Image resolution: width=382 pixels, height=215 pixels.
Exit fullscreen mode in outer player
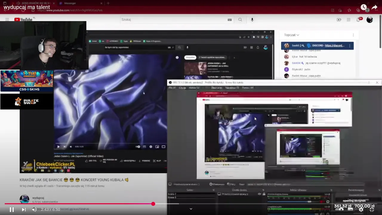click(372, 210)
